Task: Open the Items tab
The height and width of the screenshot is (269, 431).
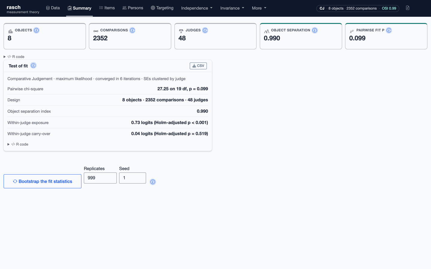Action: [107, 8]
